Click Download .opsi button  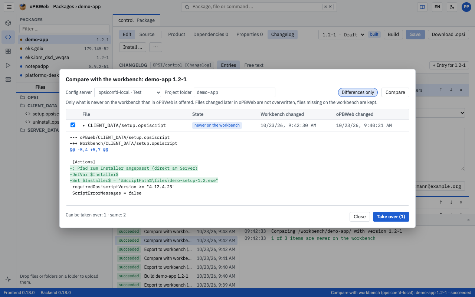448,35
